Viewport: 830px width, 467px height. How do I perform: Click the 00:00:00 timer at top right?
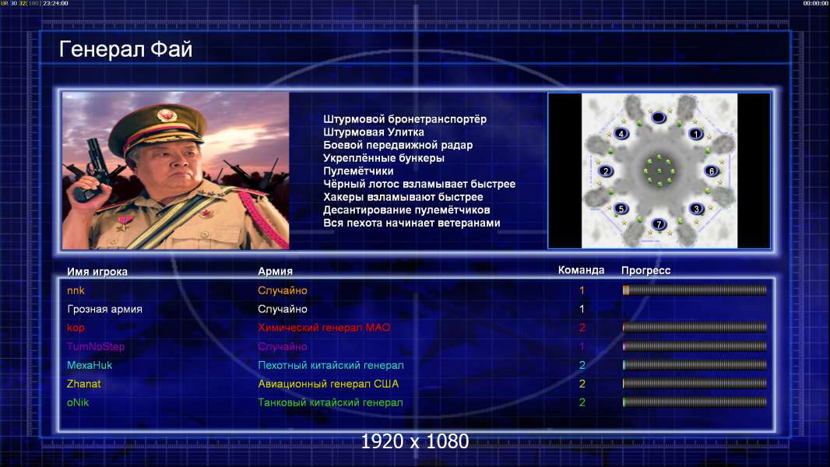point(816,3)
